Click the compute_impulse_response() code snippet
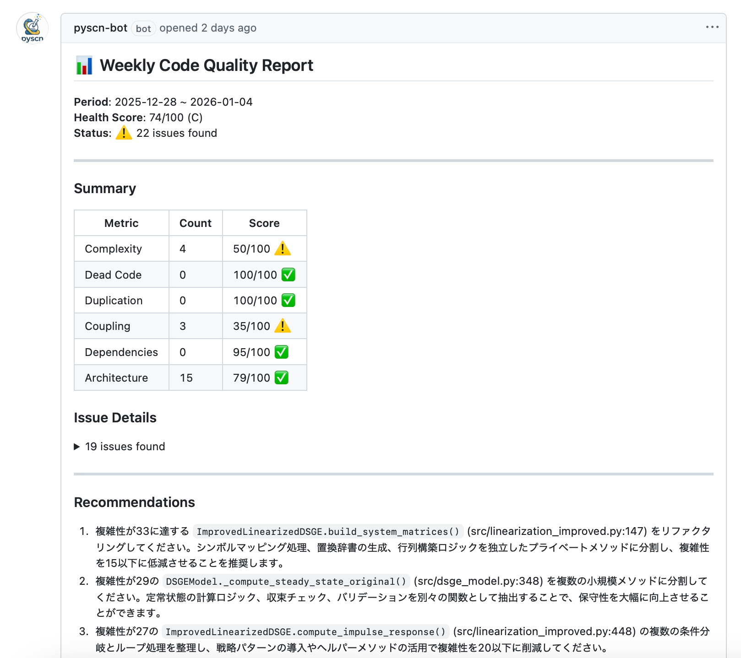This screenshot has height=658, width=741. 305,631
